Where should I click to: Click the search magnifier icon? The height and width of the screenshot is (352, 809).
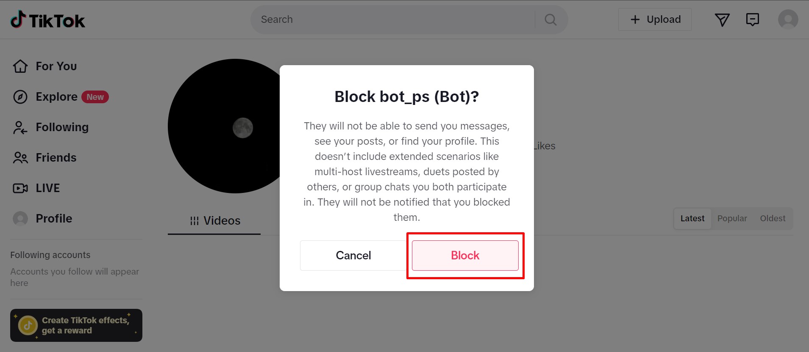click(550, 19)
